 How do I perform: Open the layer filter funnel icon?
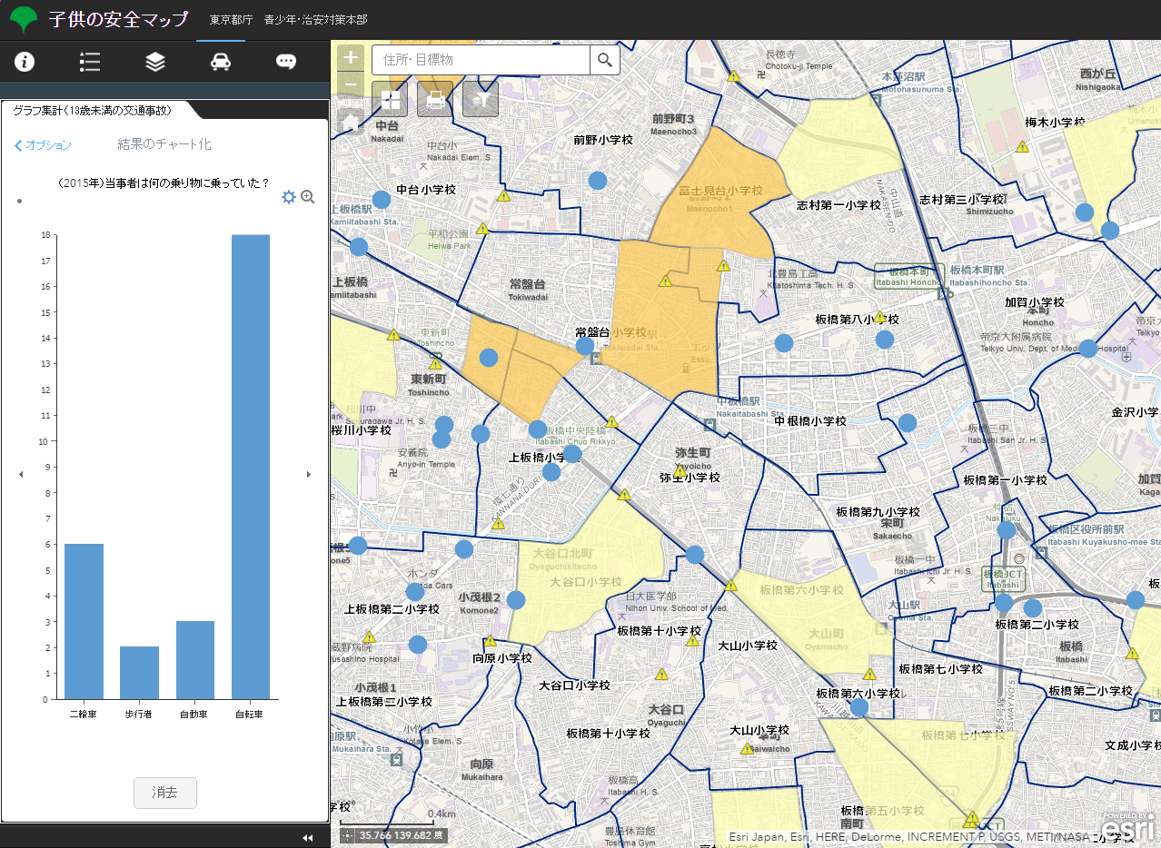pyautogui.click(x=481, y=99)
